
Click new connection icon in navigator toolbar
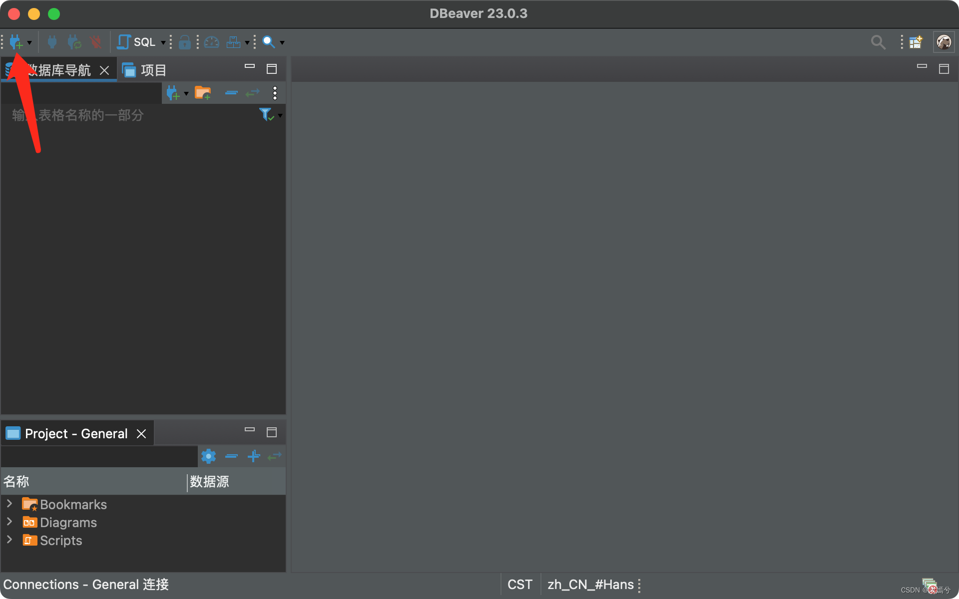click(x=173, y=93)
